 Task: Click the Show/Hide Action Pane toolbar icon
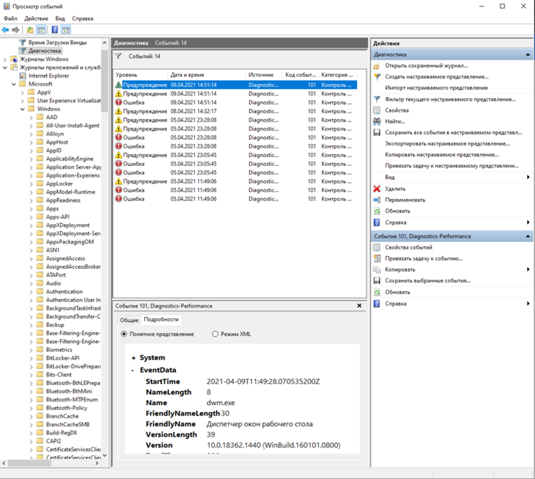click(66, 30)
